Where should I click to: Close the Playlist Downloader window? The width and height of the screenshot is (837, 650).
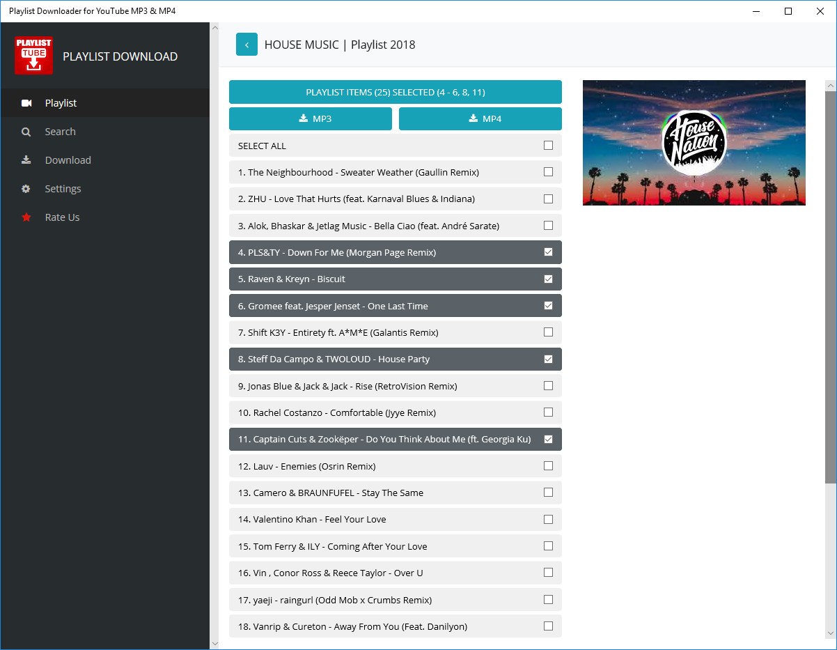[x=820, y=11]
